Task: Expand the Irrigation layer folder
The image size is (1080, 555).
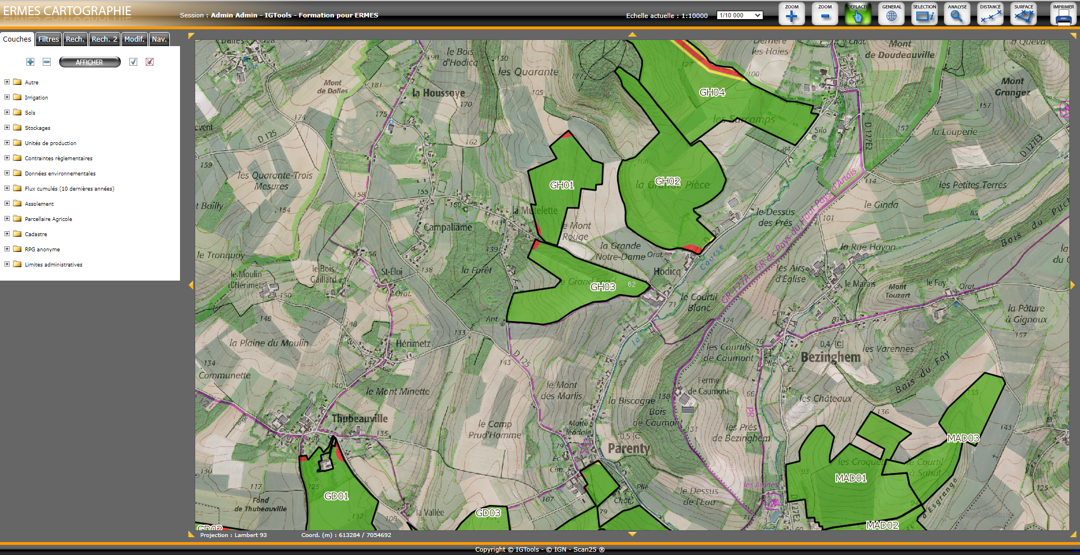Action: (x=7, y=97)
